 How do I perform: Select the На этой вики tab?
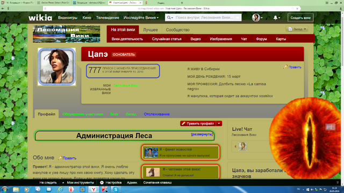123,29
